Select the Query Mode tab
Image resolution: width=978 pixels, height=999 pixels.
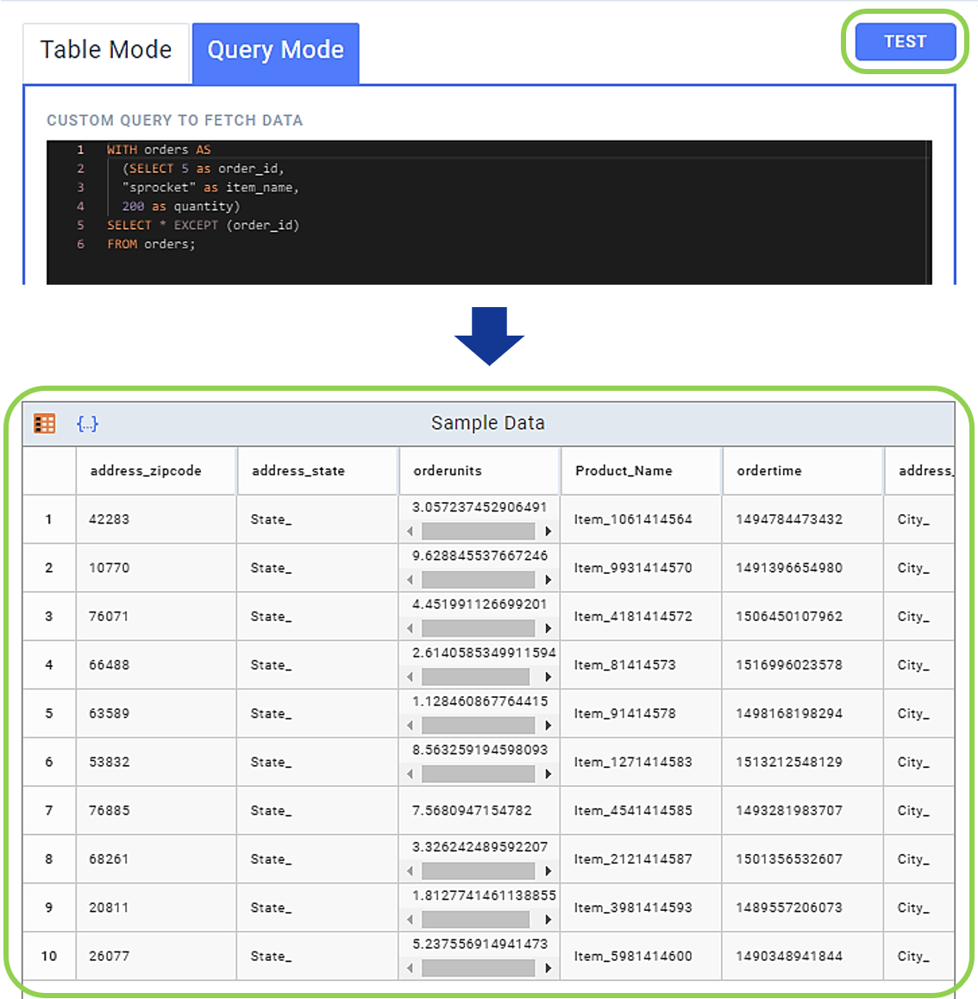point(276,52)
